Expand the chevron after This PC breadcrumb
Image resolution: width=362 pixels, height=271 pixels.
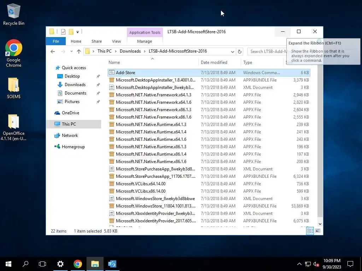click(116, 52)
